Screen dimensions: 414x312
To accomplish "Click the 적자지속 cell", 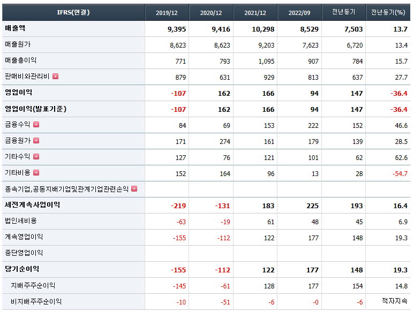I will coord(395,301).
